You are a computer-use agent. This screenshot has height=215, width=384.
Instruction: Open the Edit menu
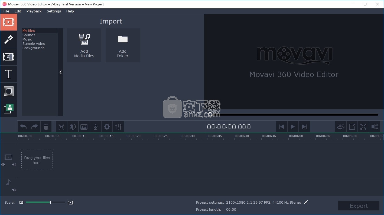tap(18, 11)
